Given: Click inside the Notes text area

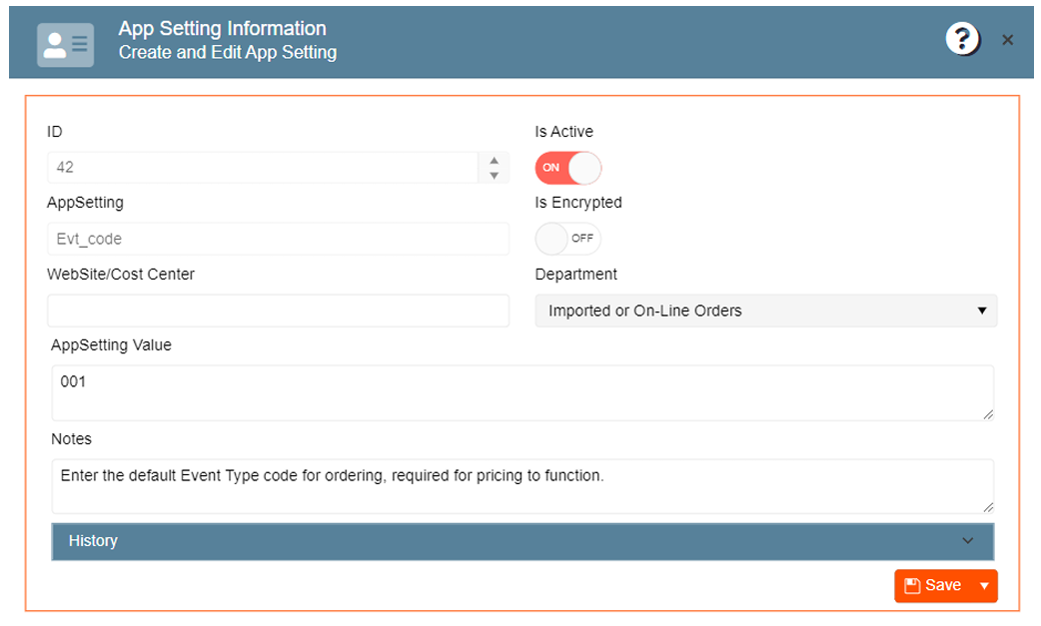Looking at the screenshot, I should click(x=521, y=486).
